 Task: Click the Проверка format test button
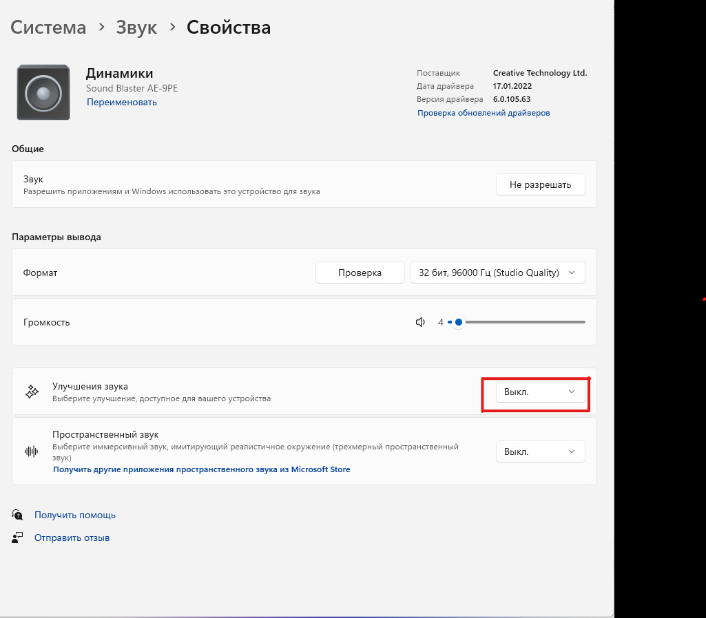(x=360, y=273)
